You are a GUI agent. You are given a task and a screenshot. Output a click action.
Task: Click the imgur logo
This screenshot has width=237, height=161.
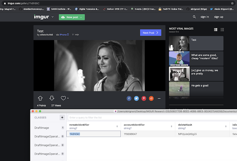pos(41,17)
